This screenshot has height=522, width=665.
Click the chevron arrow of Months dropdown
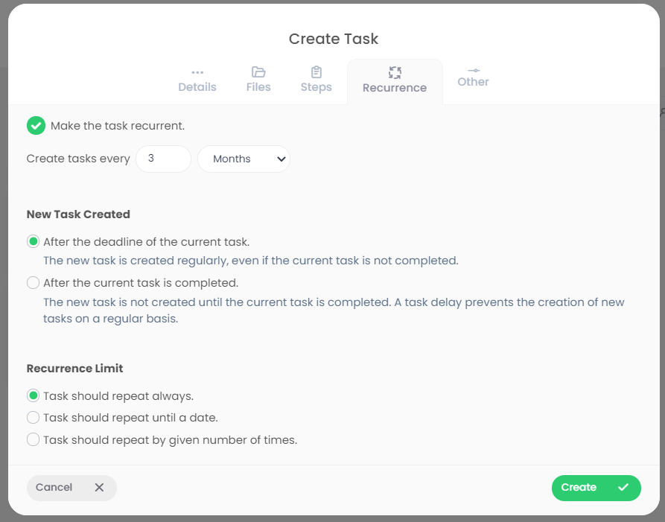tap(281, 159)
